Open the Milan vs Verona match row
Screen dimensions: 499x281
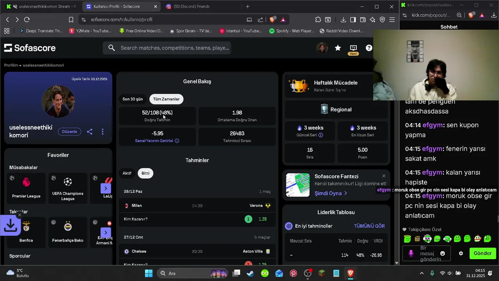click(x=197, y=206)
